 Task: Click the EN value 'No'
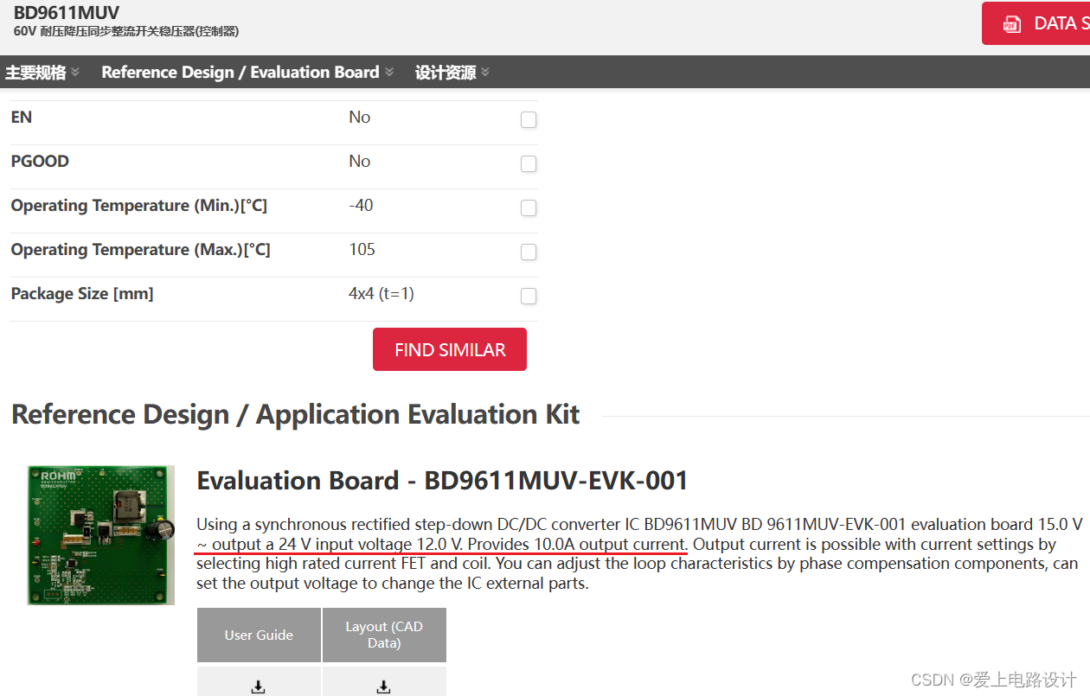point(360,118)
